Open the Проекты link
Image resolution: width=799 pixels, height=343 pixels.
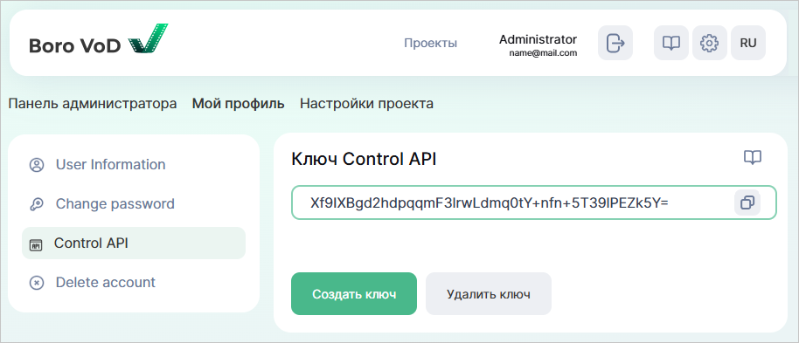click(x=431, y=44)
